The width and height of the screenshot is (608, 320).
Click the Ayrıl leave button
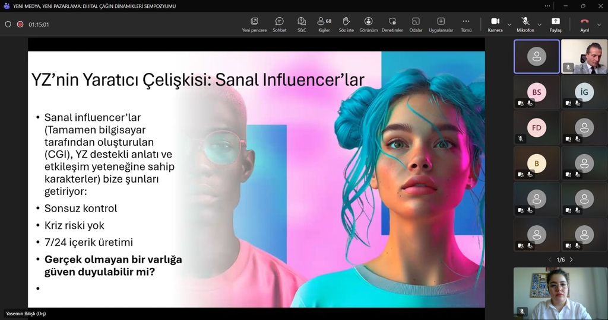pos(584,24)
